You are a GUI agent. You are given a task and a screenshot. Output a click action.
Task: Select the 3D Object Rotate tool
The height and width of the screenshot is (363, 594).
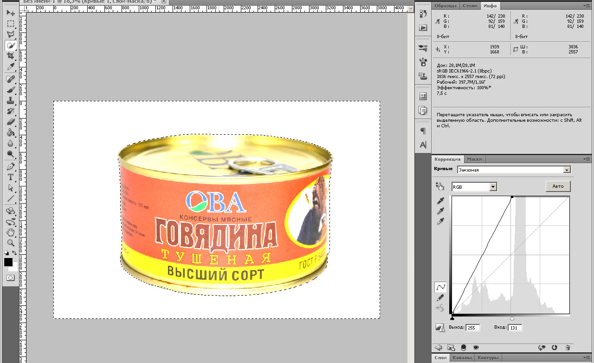10,211
